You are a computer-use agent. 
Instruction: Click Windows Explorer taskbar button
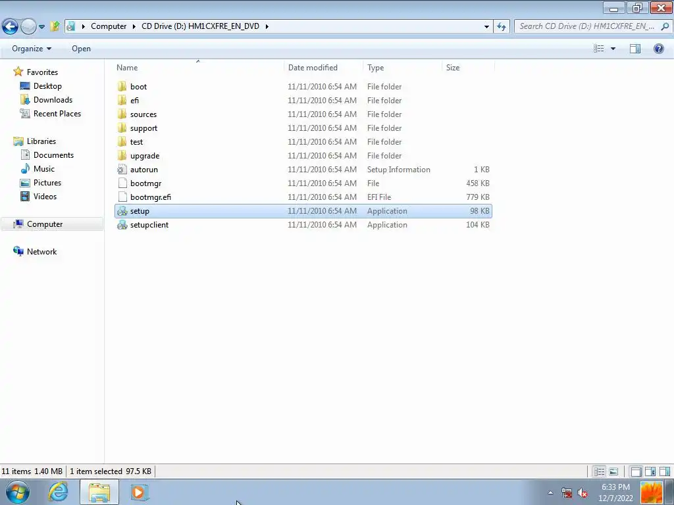pos(99,492)
